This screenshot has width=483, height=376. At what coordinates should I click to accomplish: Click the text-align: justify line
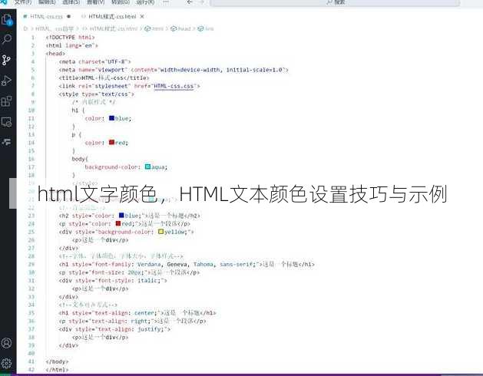click(114, 329)
